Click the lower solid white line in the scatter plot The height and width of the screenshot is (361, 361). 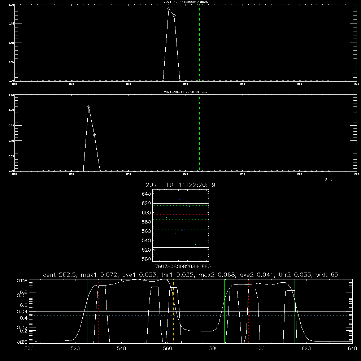coord(180,248)
